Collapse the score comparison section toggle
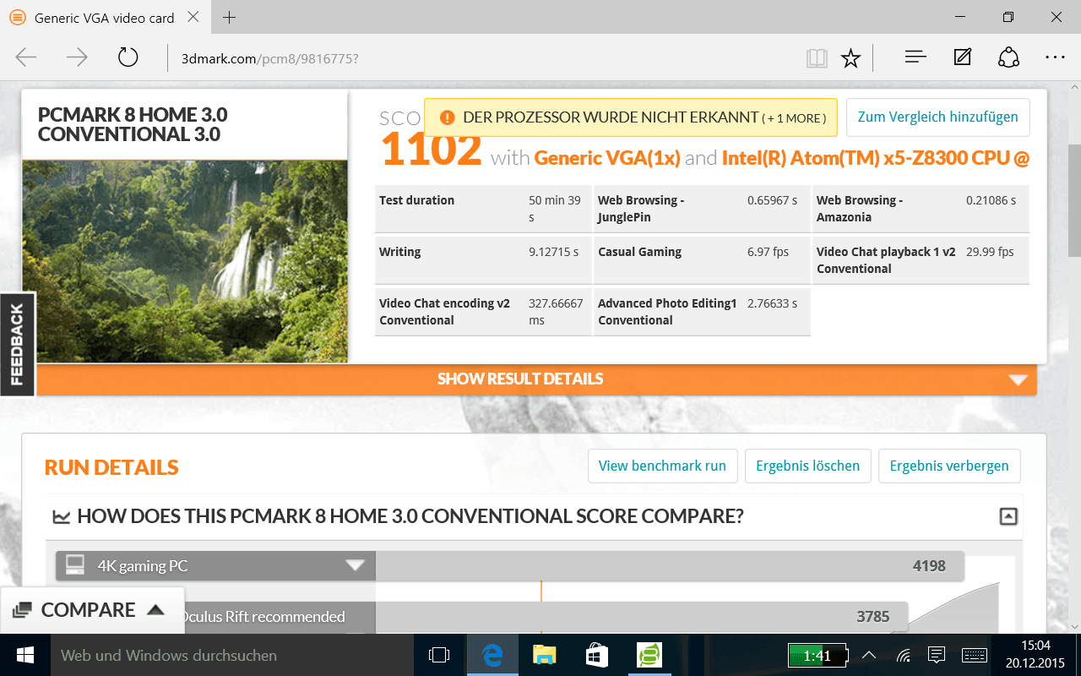This screenshot has height=676, width=1081. (1008, 516)
